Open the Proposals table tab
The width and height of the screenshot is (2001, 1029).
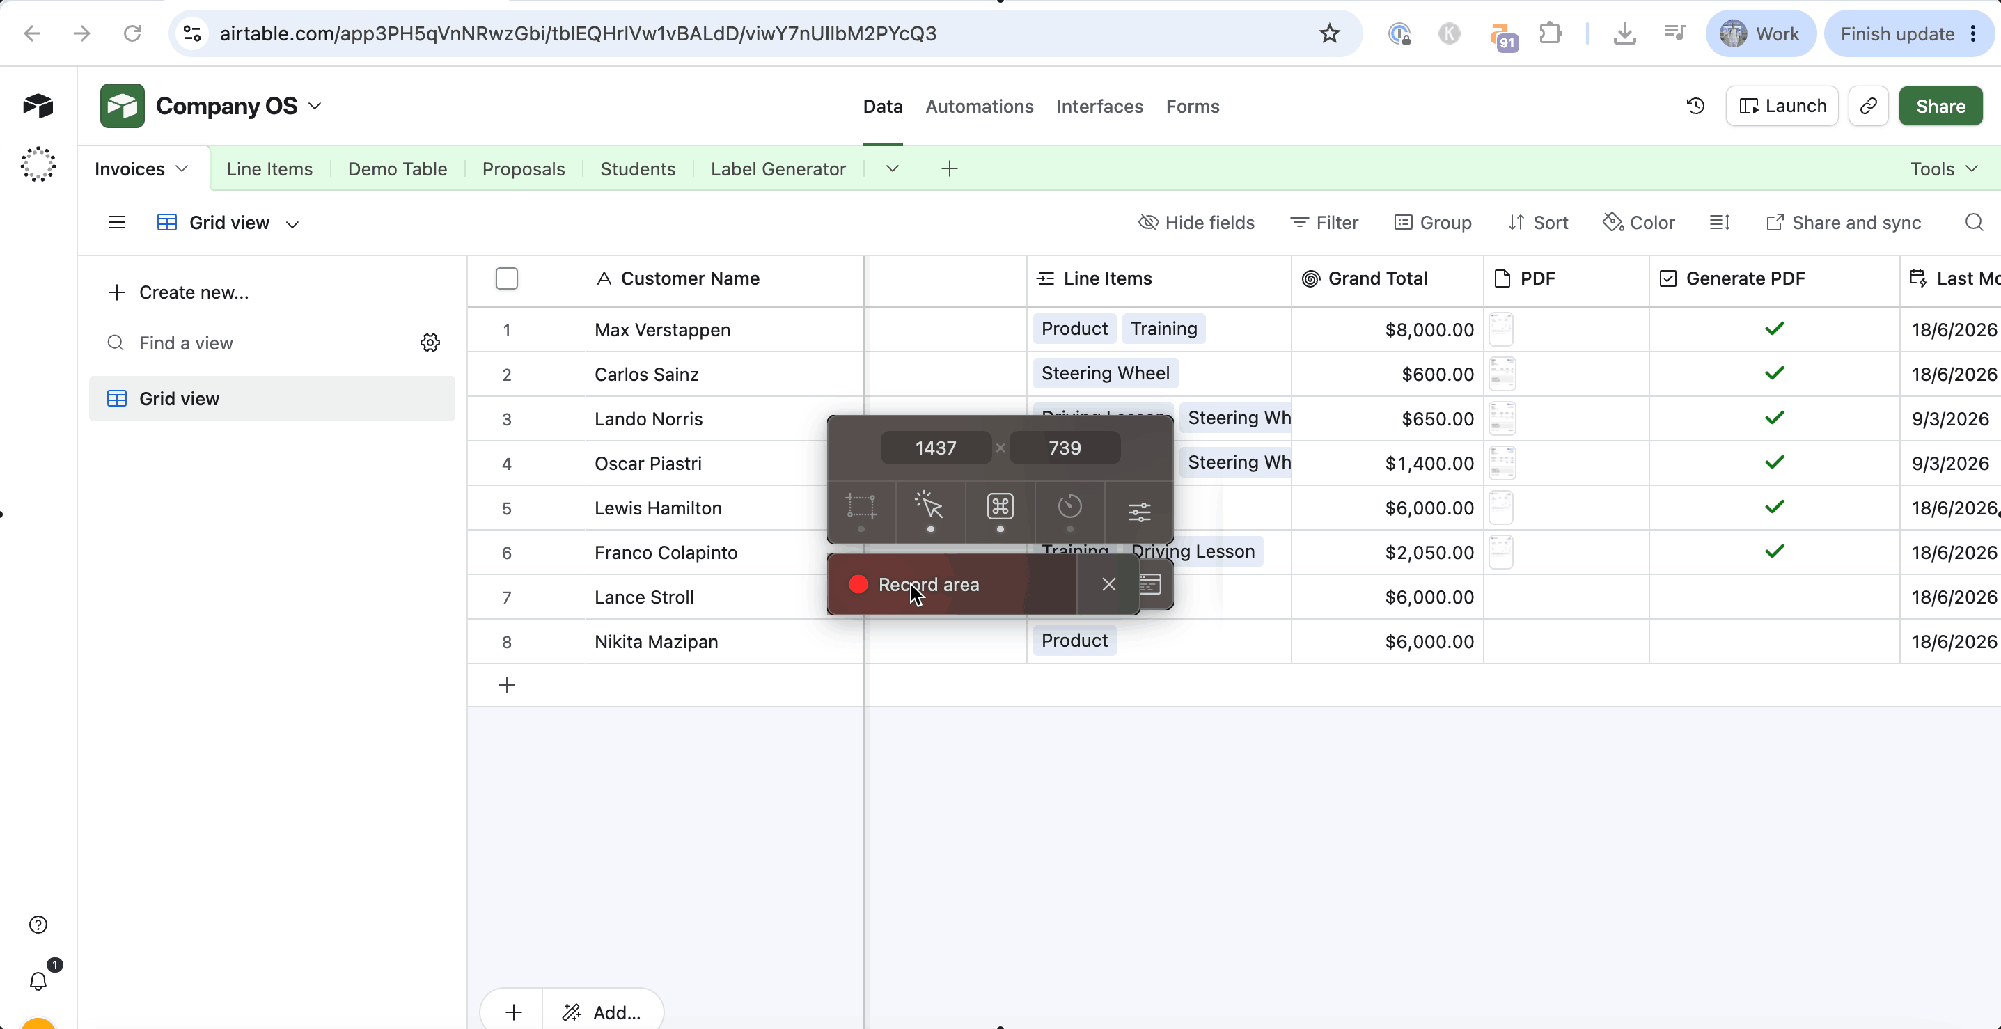[x=523, y=168]
